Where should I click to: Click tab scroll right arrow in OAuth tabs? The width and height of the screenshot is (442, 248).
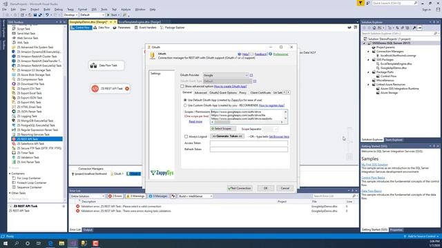tap(288, 92)
